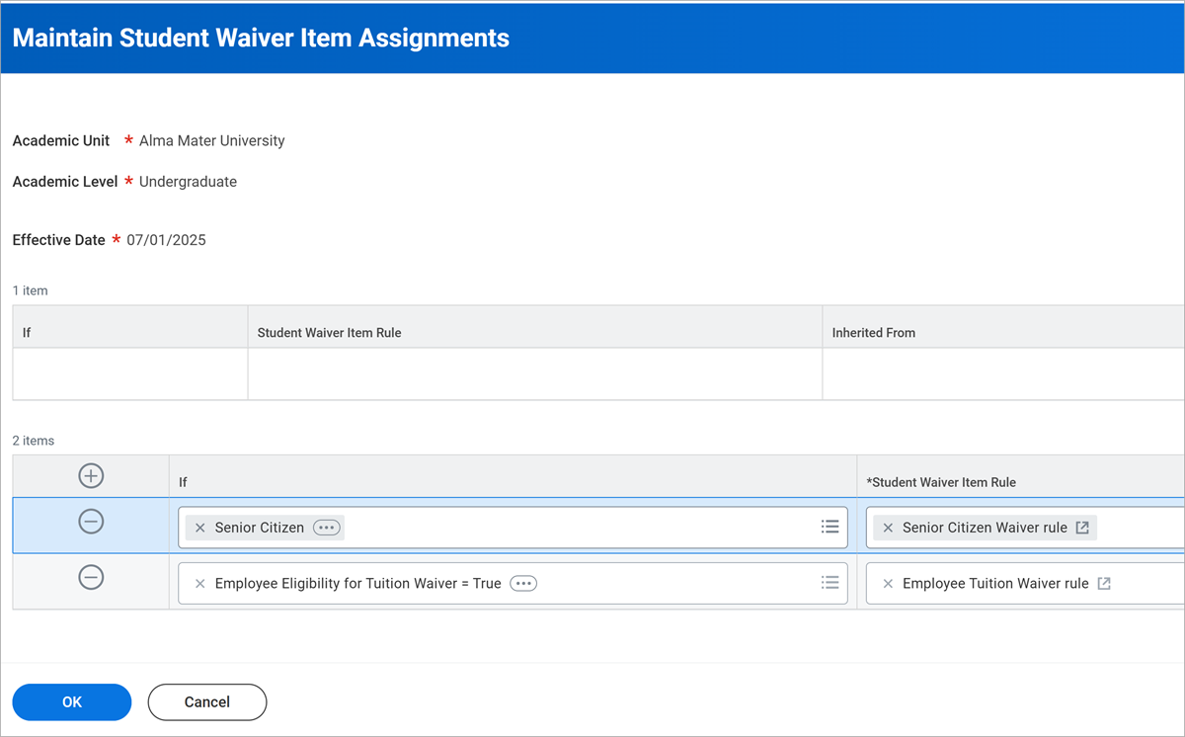Open prompt list in Senior Citizen field

(x=829, y=528)
